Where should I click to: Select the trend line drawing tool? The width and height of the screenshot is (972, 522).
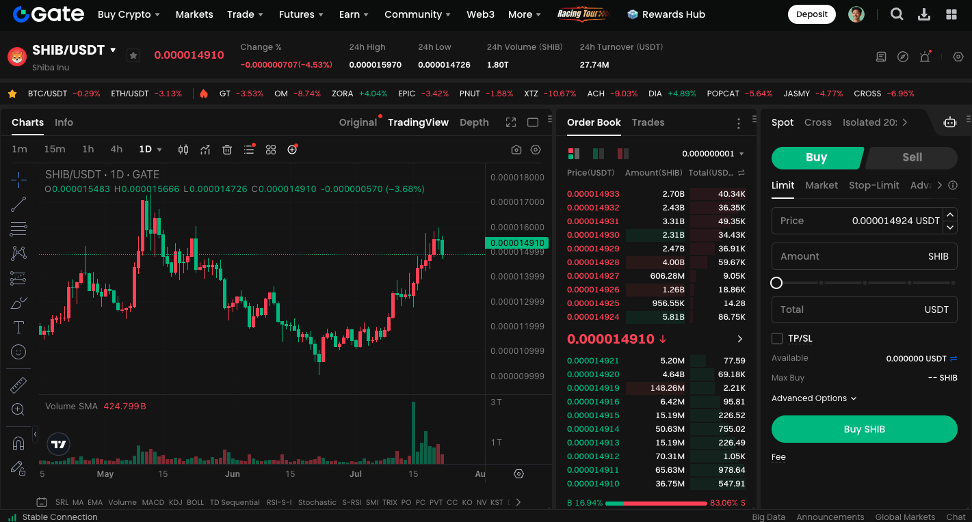tap(18, 204)
